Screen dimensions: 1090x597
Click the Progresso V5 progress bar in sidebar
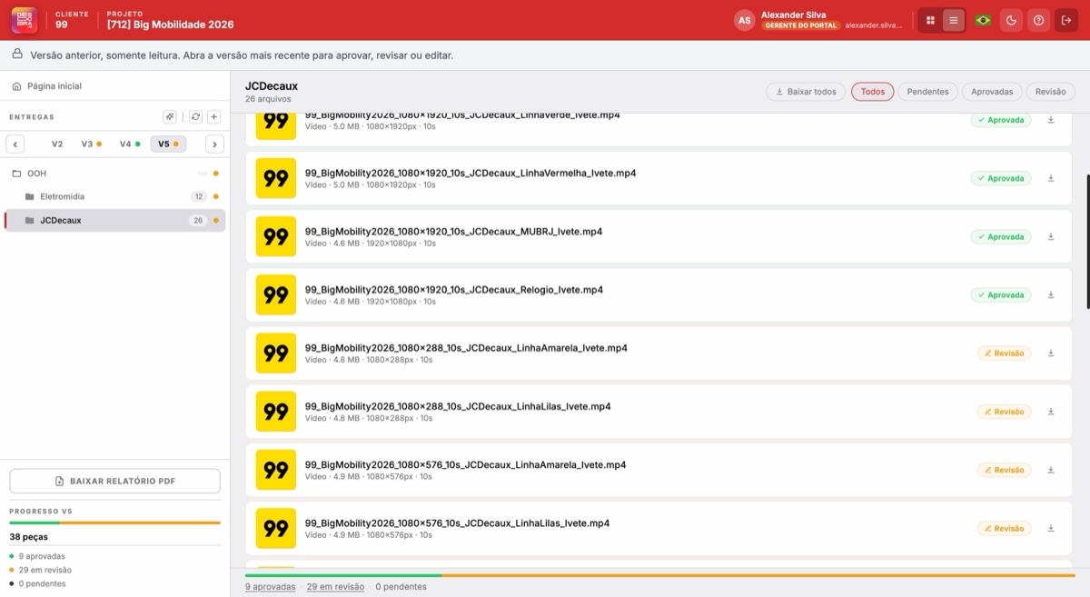[x=114, y=522]
